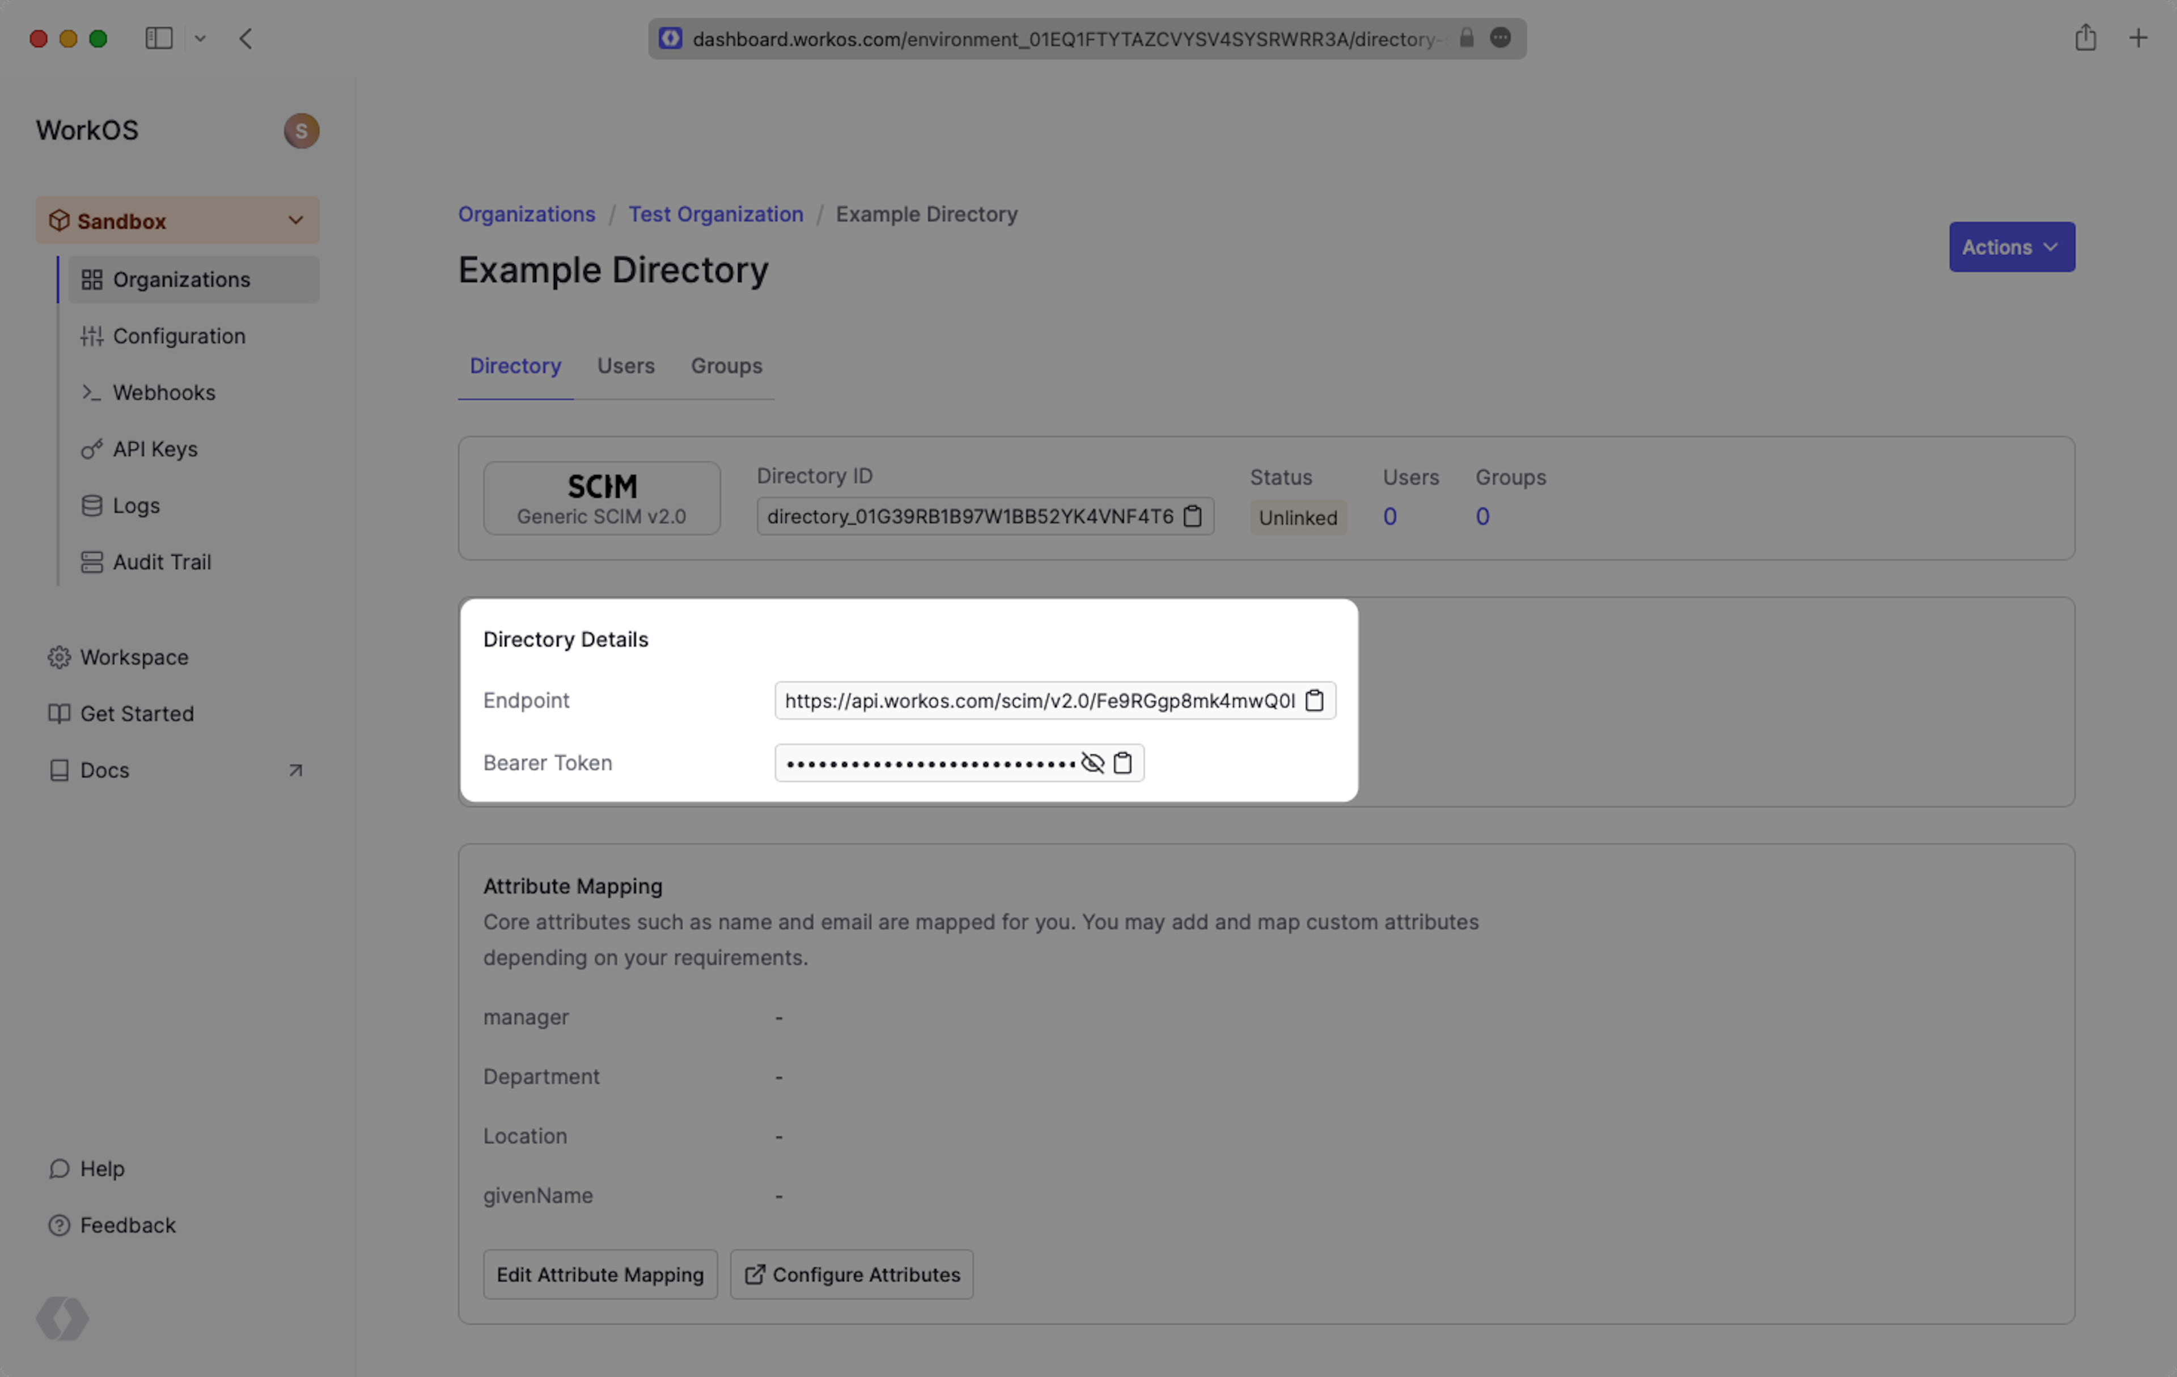Open the Audit Trail section
Viewport: 2177px width, 1377px height.
pos(161,562)
